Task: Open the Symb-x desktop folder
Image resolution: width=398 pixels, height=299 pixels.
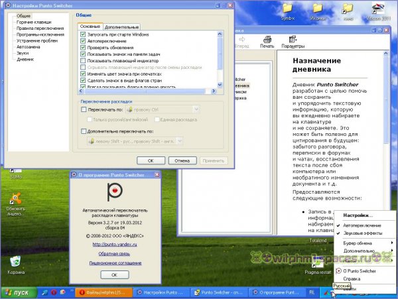Action: [x=288, y=11]
